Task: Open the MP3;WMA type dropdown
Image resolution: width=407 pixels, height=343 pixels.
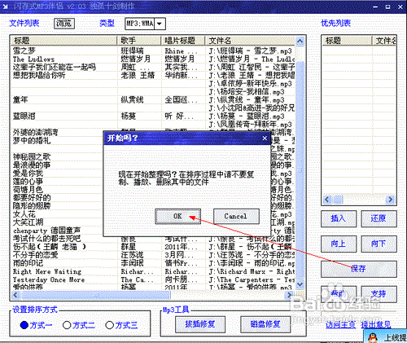Action: (x=160, y=24)
